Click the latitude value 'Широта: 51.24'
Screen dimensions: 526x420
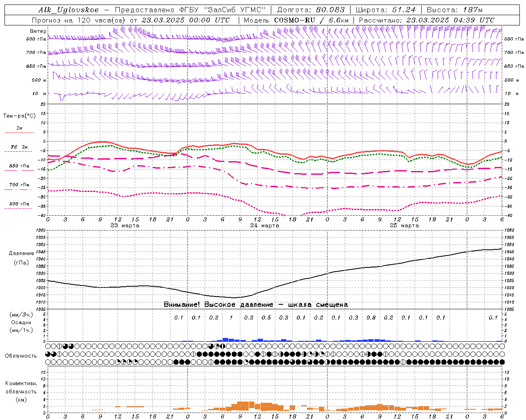click(385, 10)
